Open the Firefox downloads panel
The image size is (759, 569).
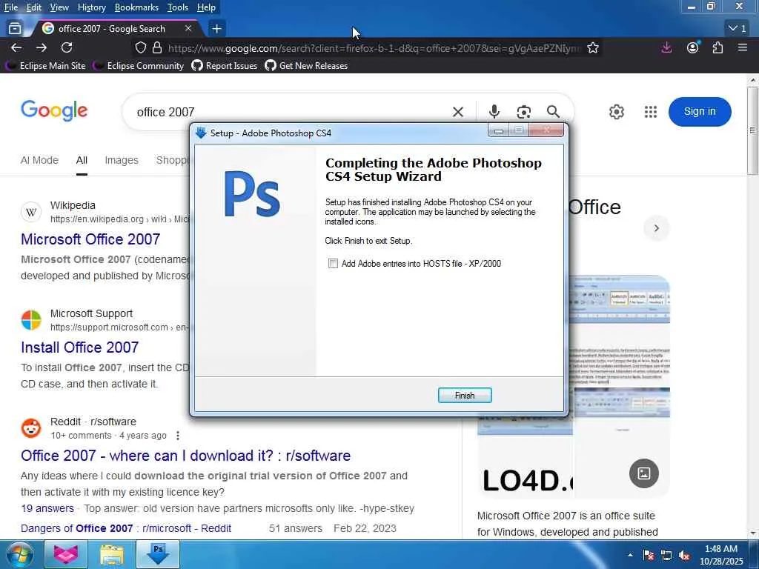coord(666,47)
